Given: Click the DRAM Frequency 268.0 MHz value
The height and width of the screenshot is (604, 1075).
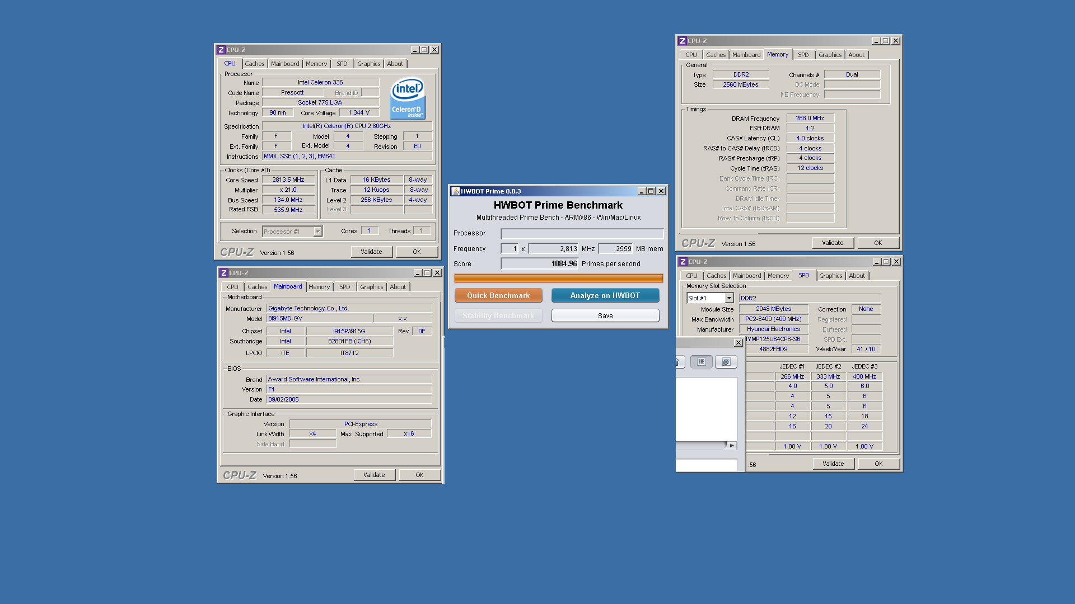Looking at the screenshot, I should click(810, 119).
